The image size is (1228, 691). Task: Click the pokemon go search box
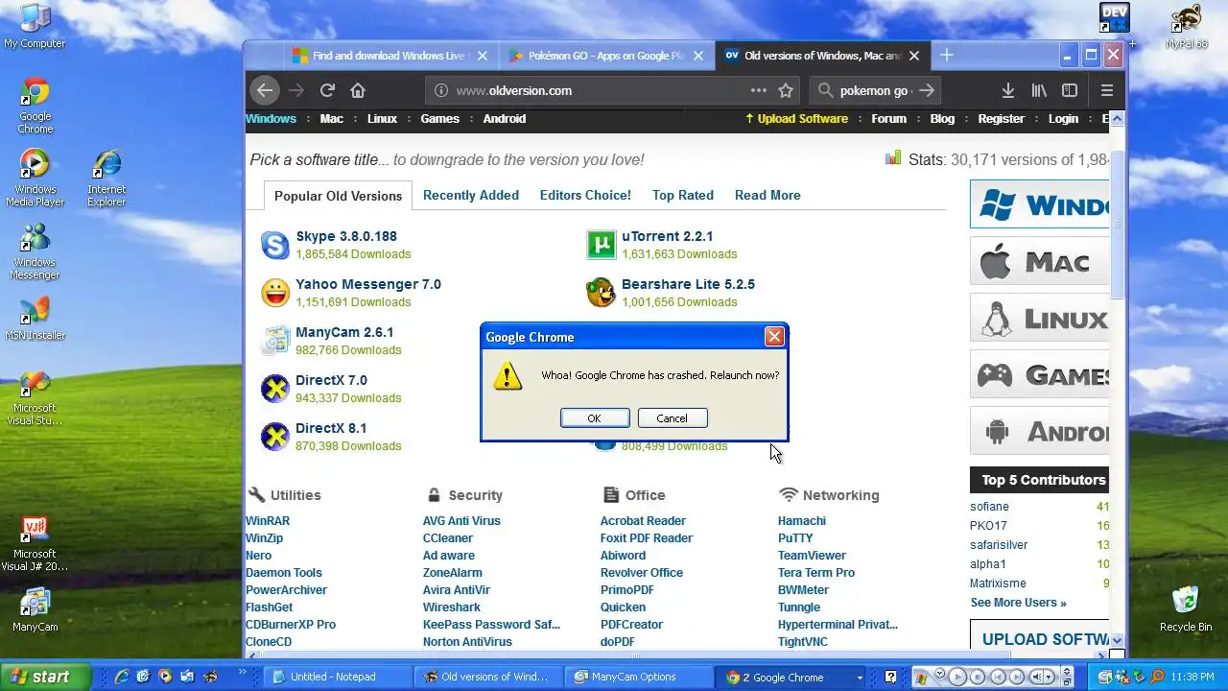[x=874, y=90]
